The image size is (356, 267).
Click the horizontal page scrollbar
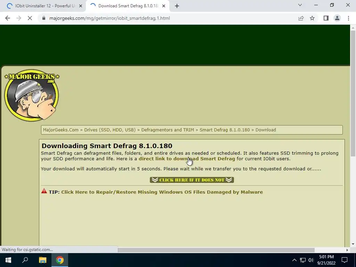(216, 250)
